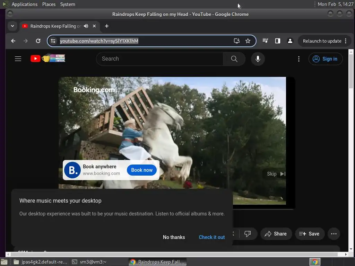
Task: Click the Booking.com B logo in ad
Action: tap(72, 170)
